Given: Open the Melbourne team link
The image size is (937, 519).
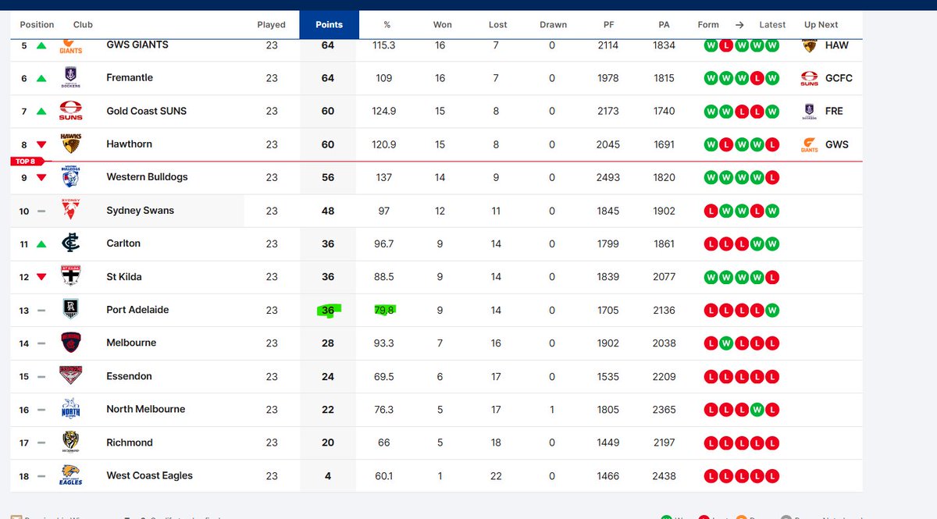Looking at the screenshot, I should (131, 343).
